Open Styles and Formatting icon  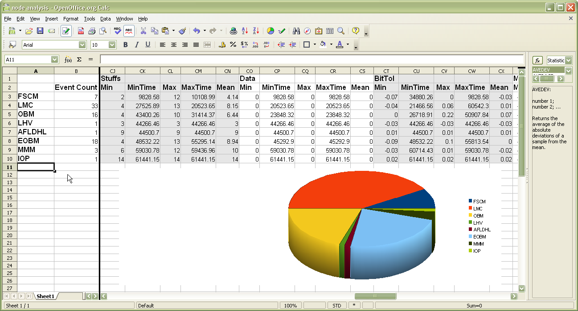pyautogui.click(x=12, y=44)
